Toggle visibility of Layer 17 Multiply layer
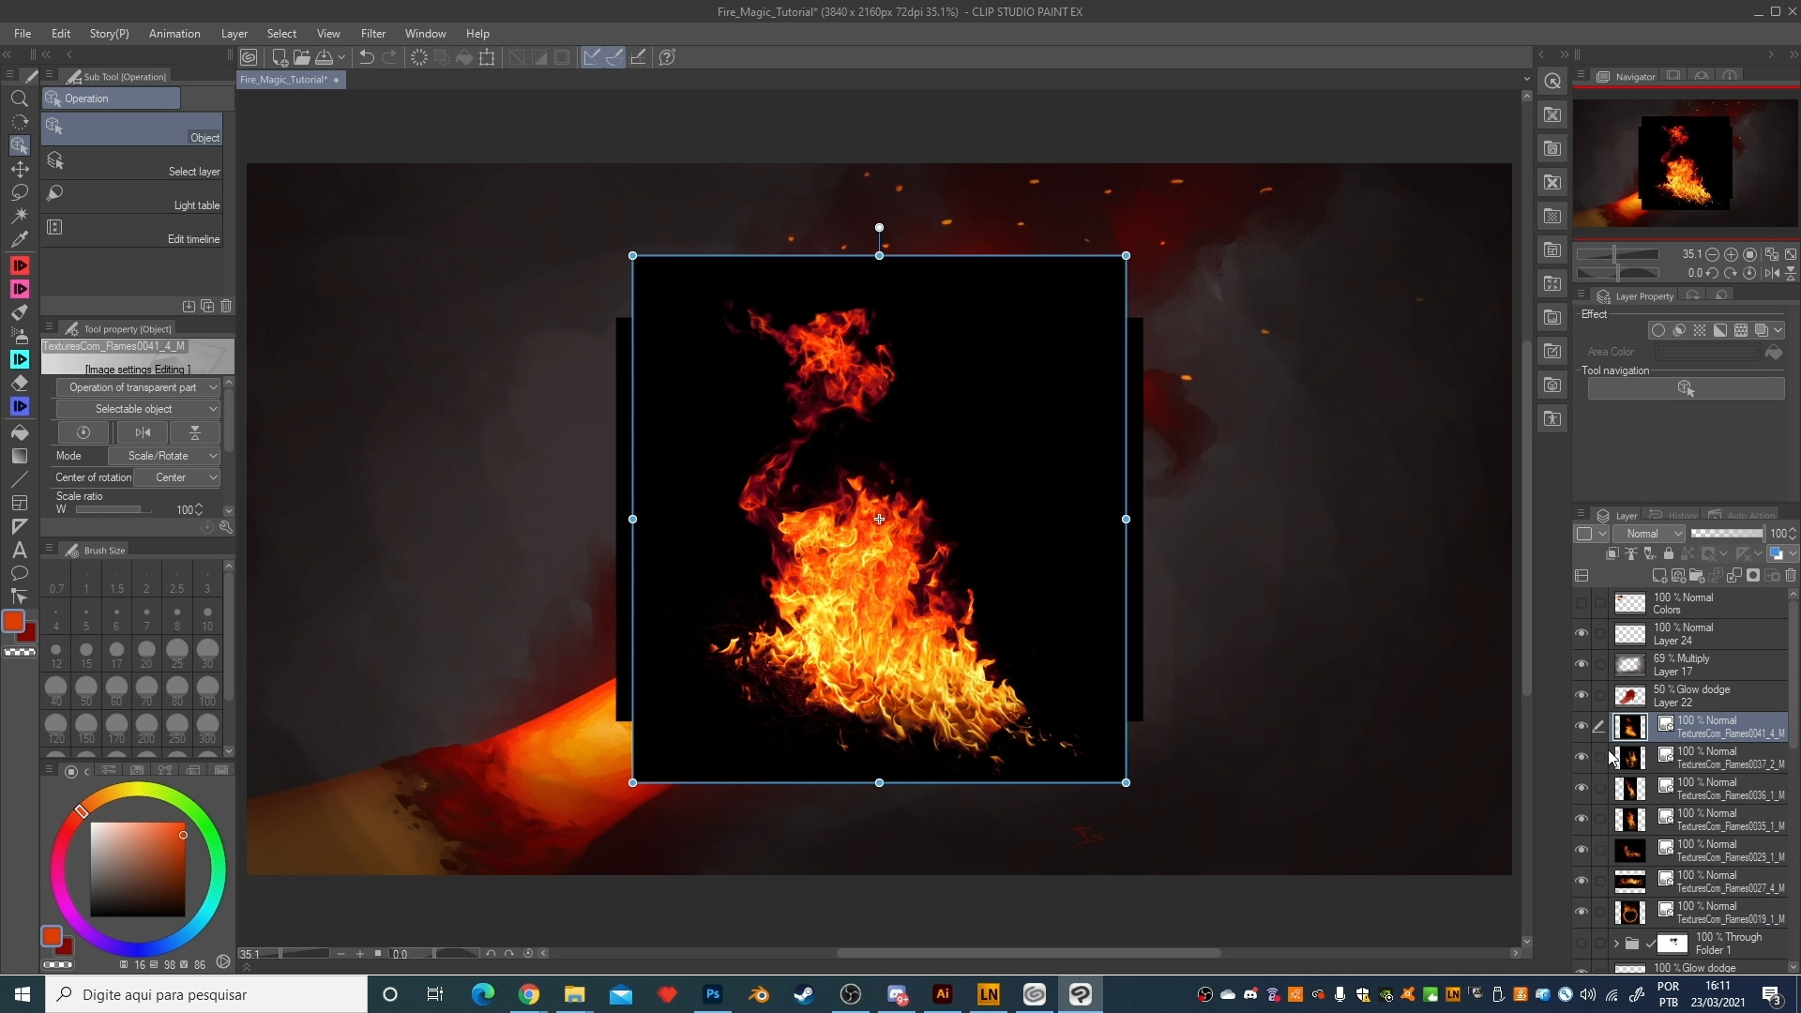This screenshot has width=1801, height=1013. coord(1582,665)
